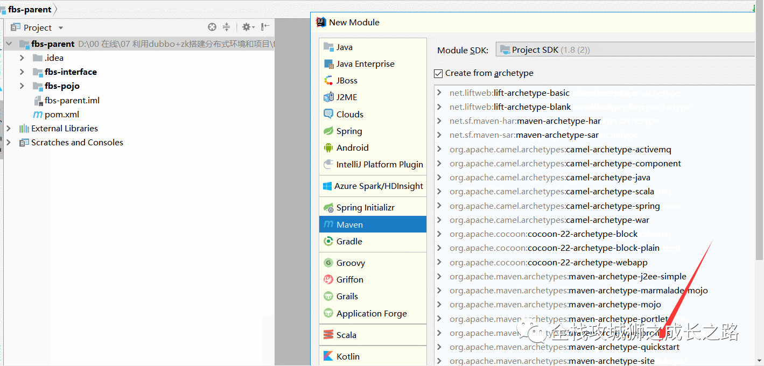This screenshot has height=366, width=764.
Task: Expand External Libraries node
Action: click(x=8, y=128)
